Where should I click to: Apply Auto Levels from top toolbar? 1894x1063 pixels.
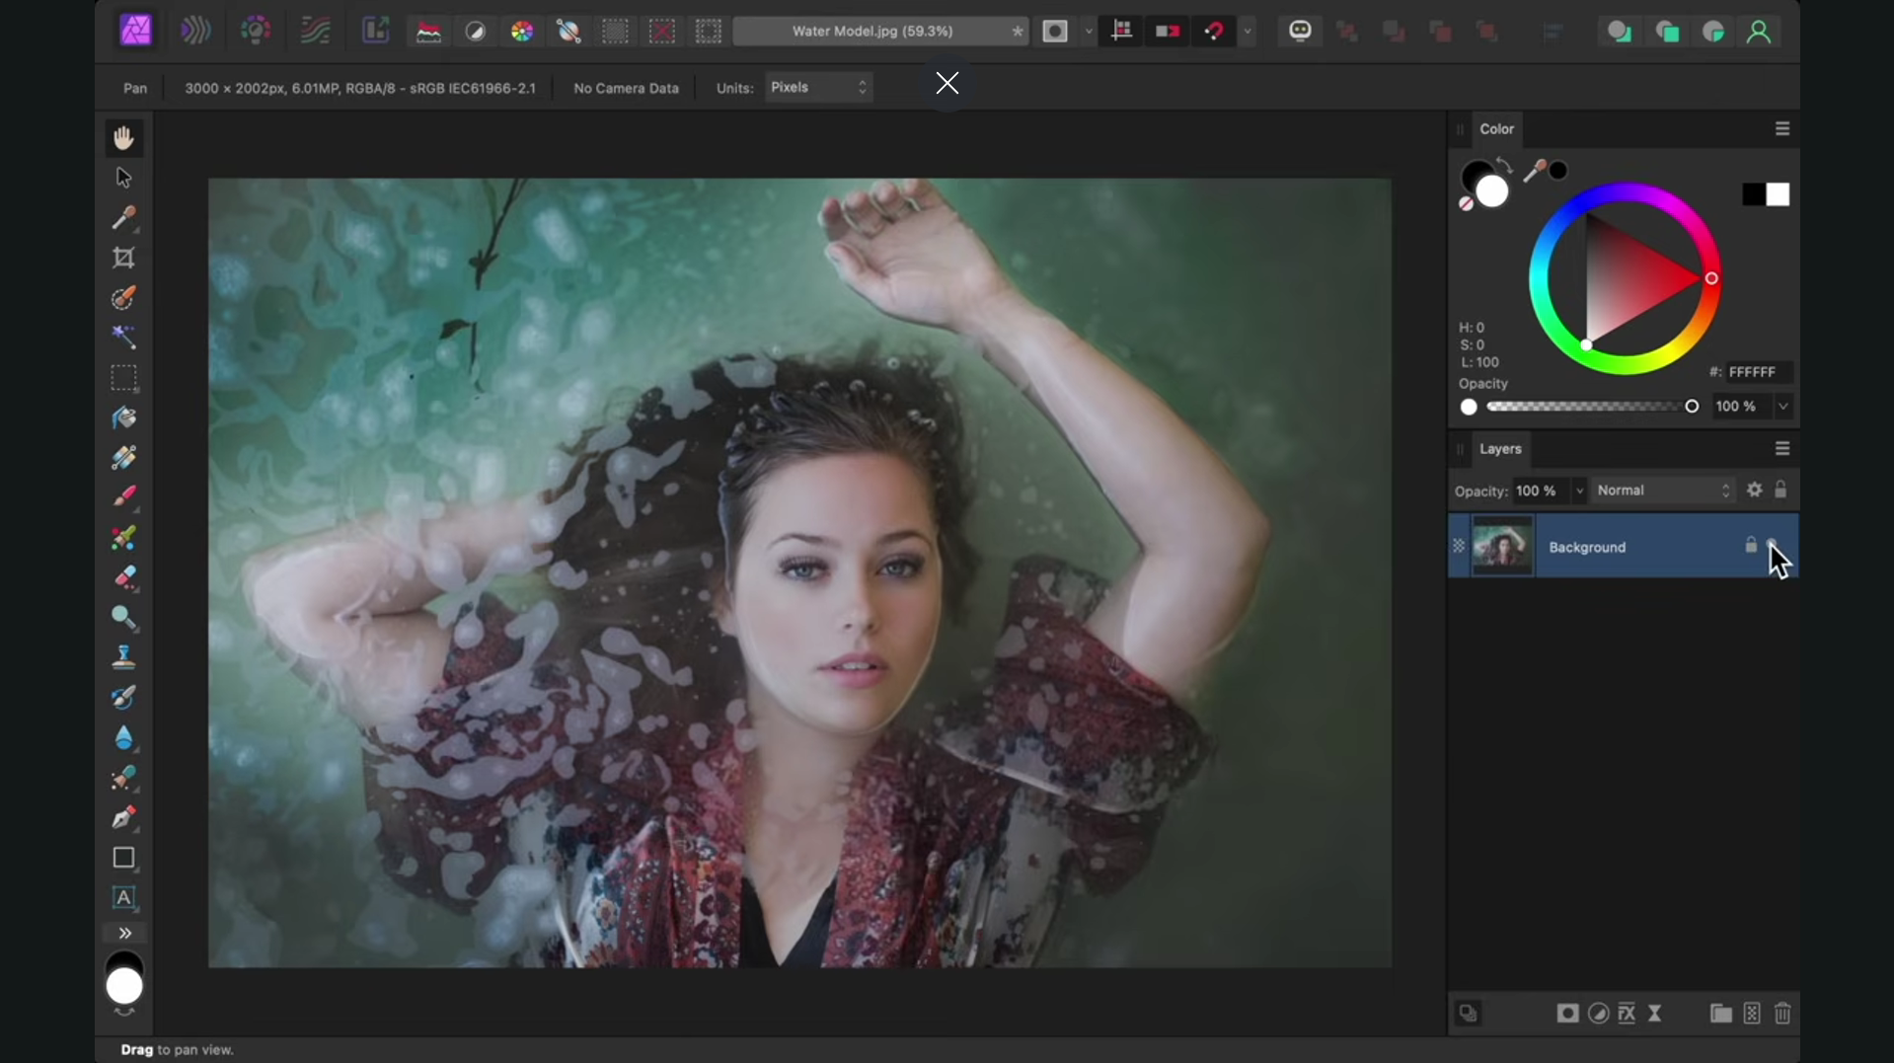(x=428, y=32)
